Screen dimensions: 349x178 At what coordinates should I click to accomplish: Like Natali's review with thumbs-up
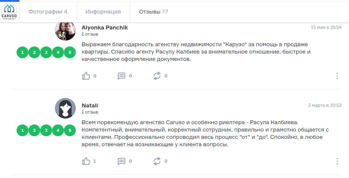[86, 161]
